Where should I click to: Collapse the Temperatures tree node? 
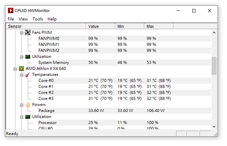22,75
